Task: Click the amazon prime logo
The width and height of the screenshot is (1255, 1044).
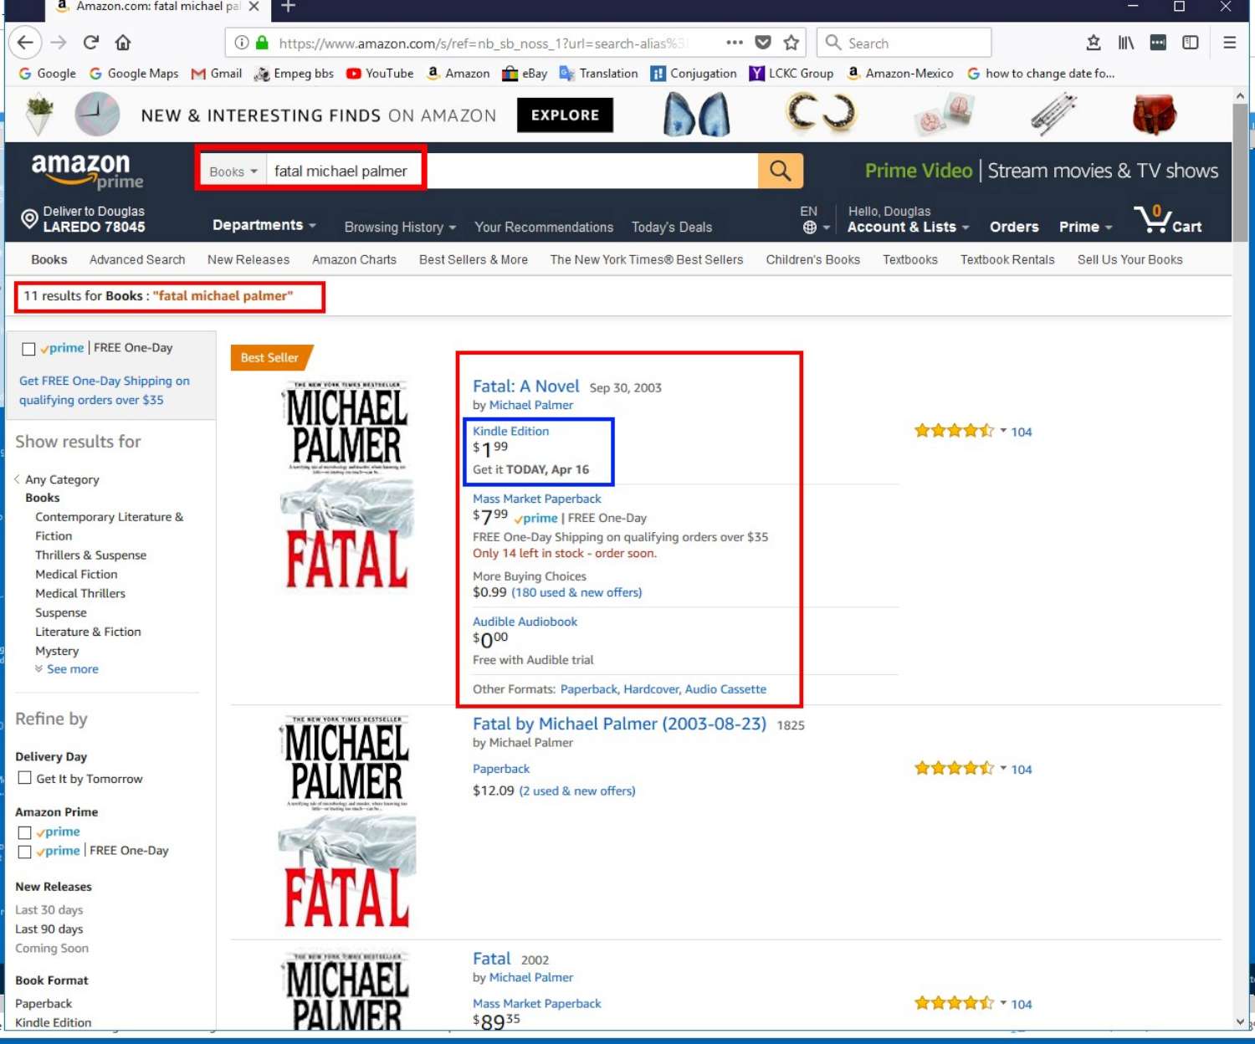Action: click(87, 171)
